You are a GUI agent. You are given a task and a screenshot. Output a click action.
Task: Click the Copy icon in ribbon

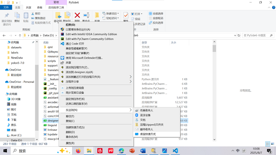point(17,15)
